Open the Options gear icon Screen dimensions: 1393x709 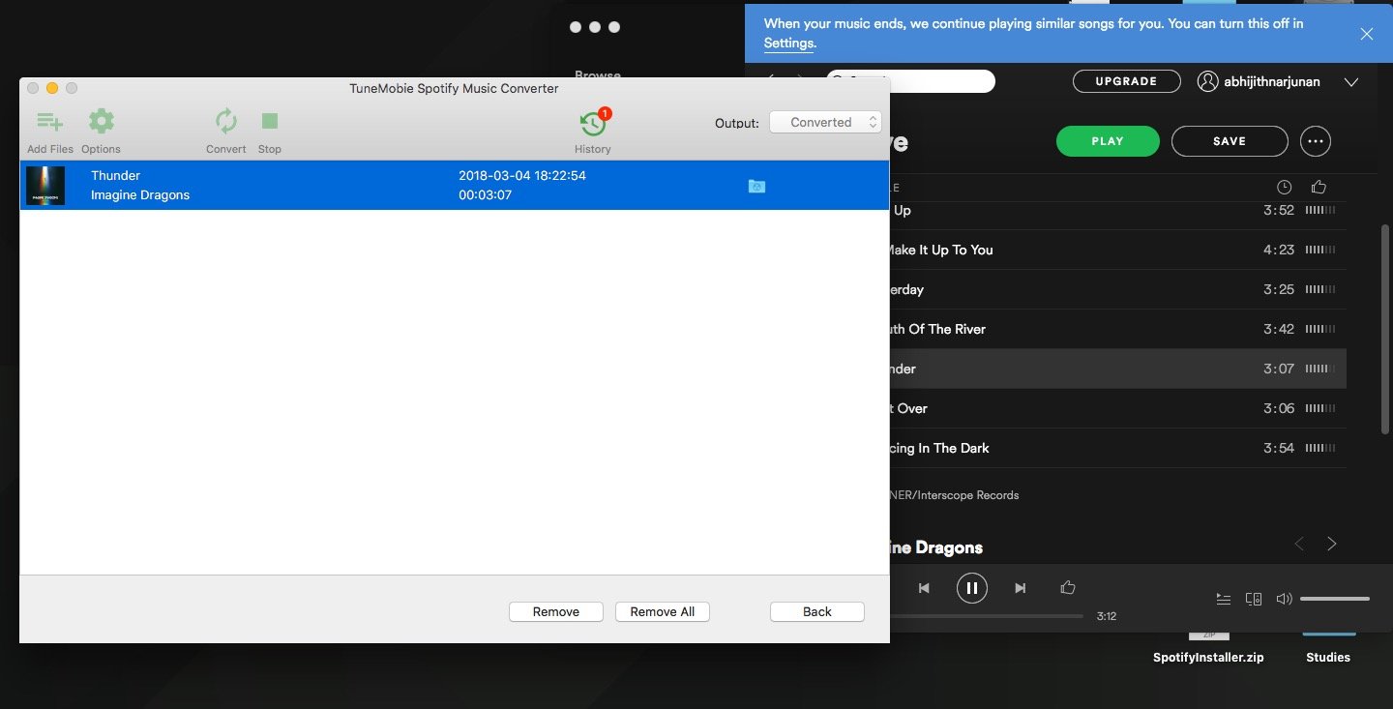pyautogui.click(x=101, y=123)
